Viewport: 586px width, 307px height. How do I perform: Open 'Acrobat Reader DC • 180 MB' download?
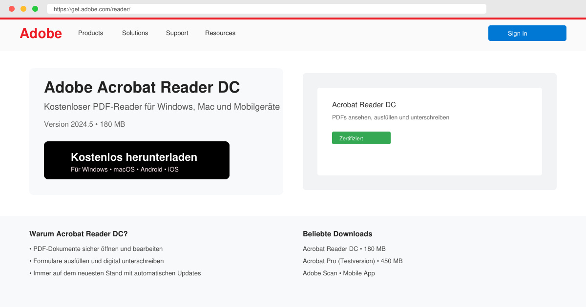coord(344,249)
